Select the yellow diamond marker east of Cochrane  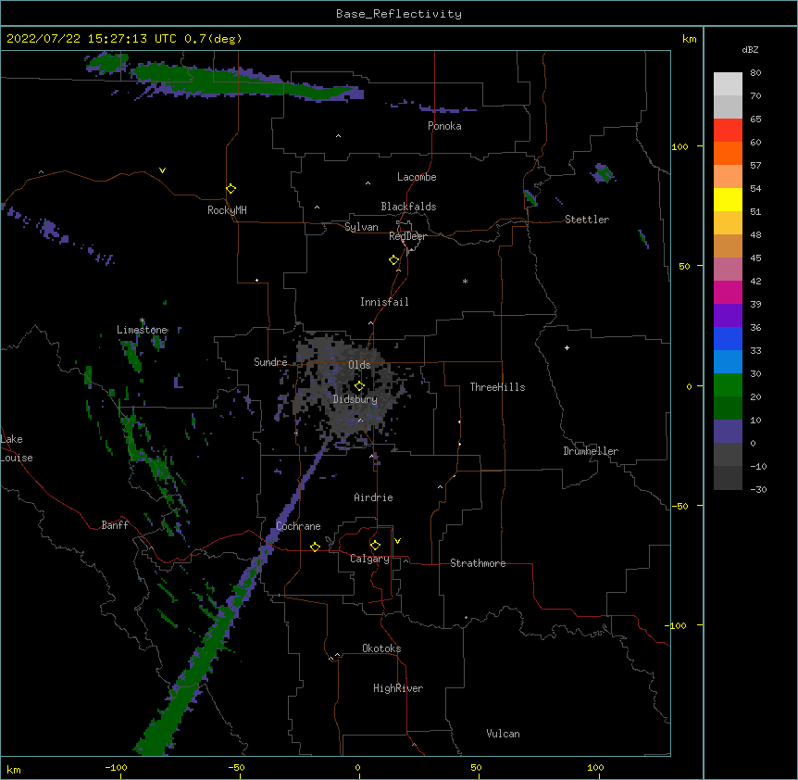[315, 547]
